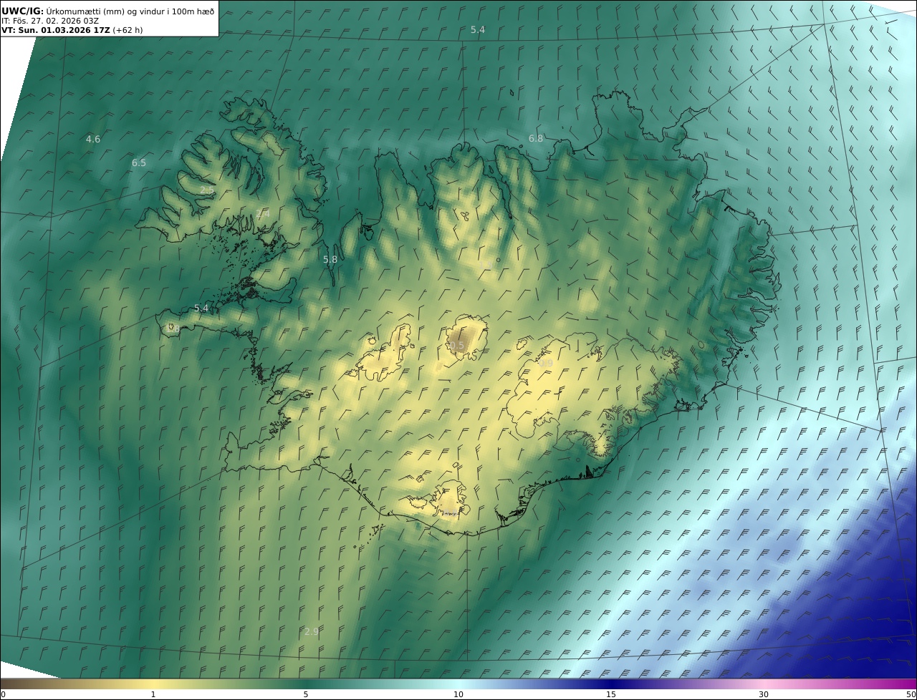Click the "1" tick on the color scale
The height and width of the screenshot is (700, 917).
153,694
